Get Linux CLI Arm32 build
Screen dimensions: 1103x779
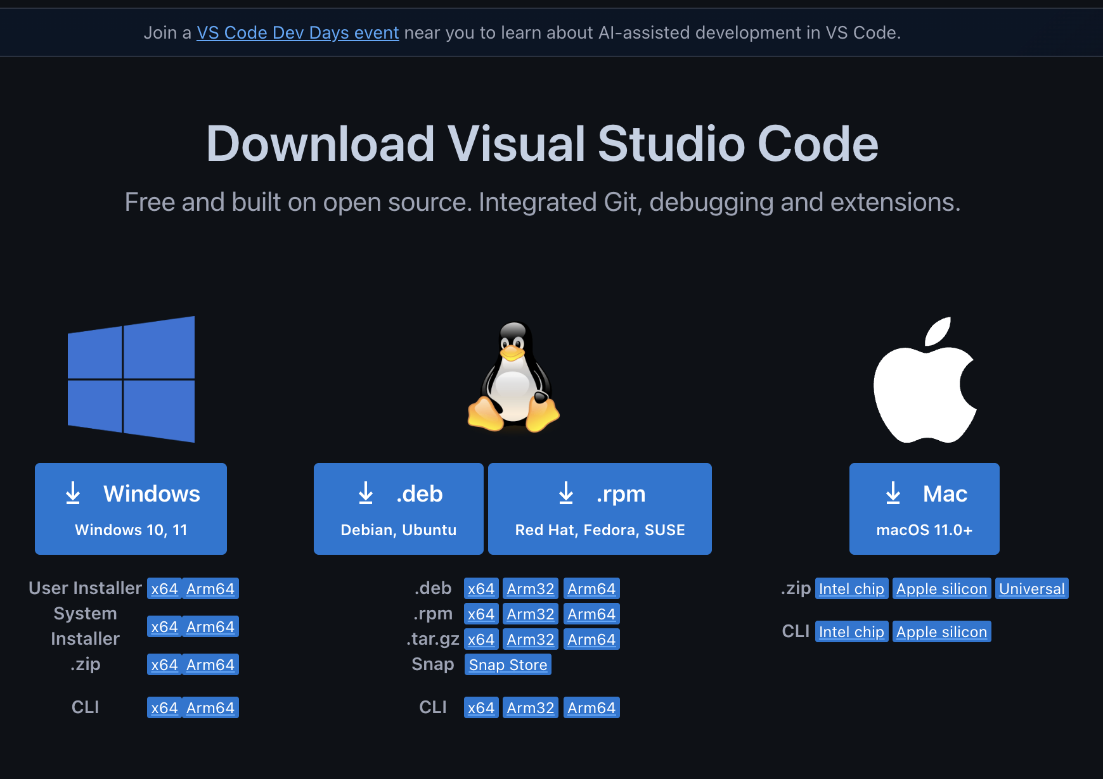pyautogui.click(x=531, y=707)
